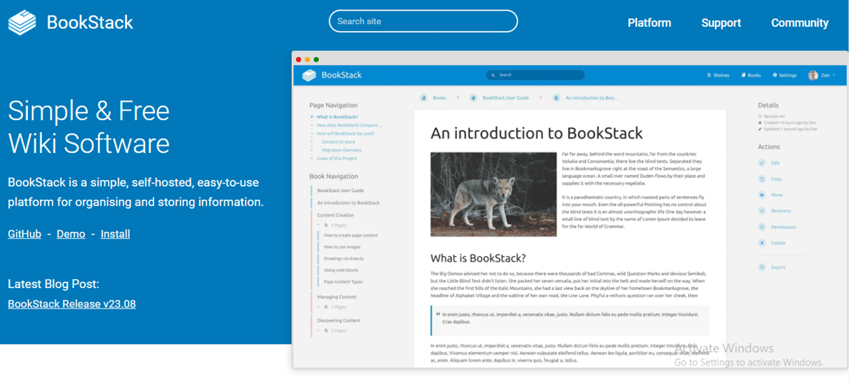Open the 'Managing Content' chapter
This screenshot has height=387, width=849.
point(337,297)
